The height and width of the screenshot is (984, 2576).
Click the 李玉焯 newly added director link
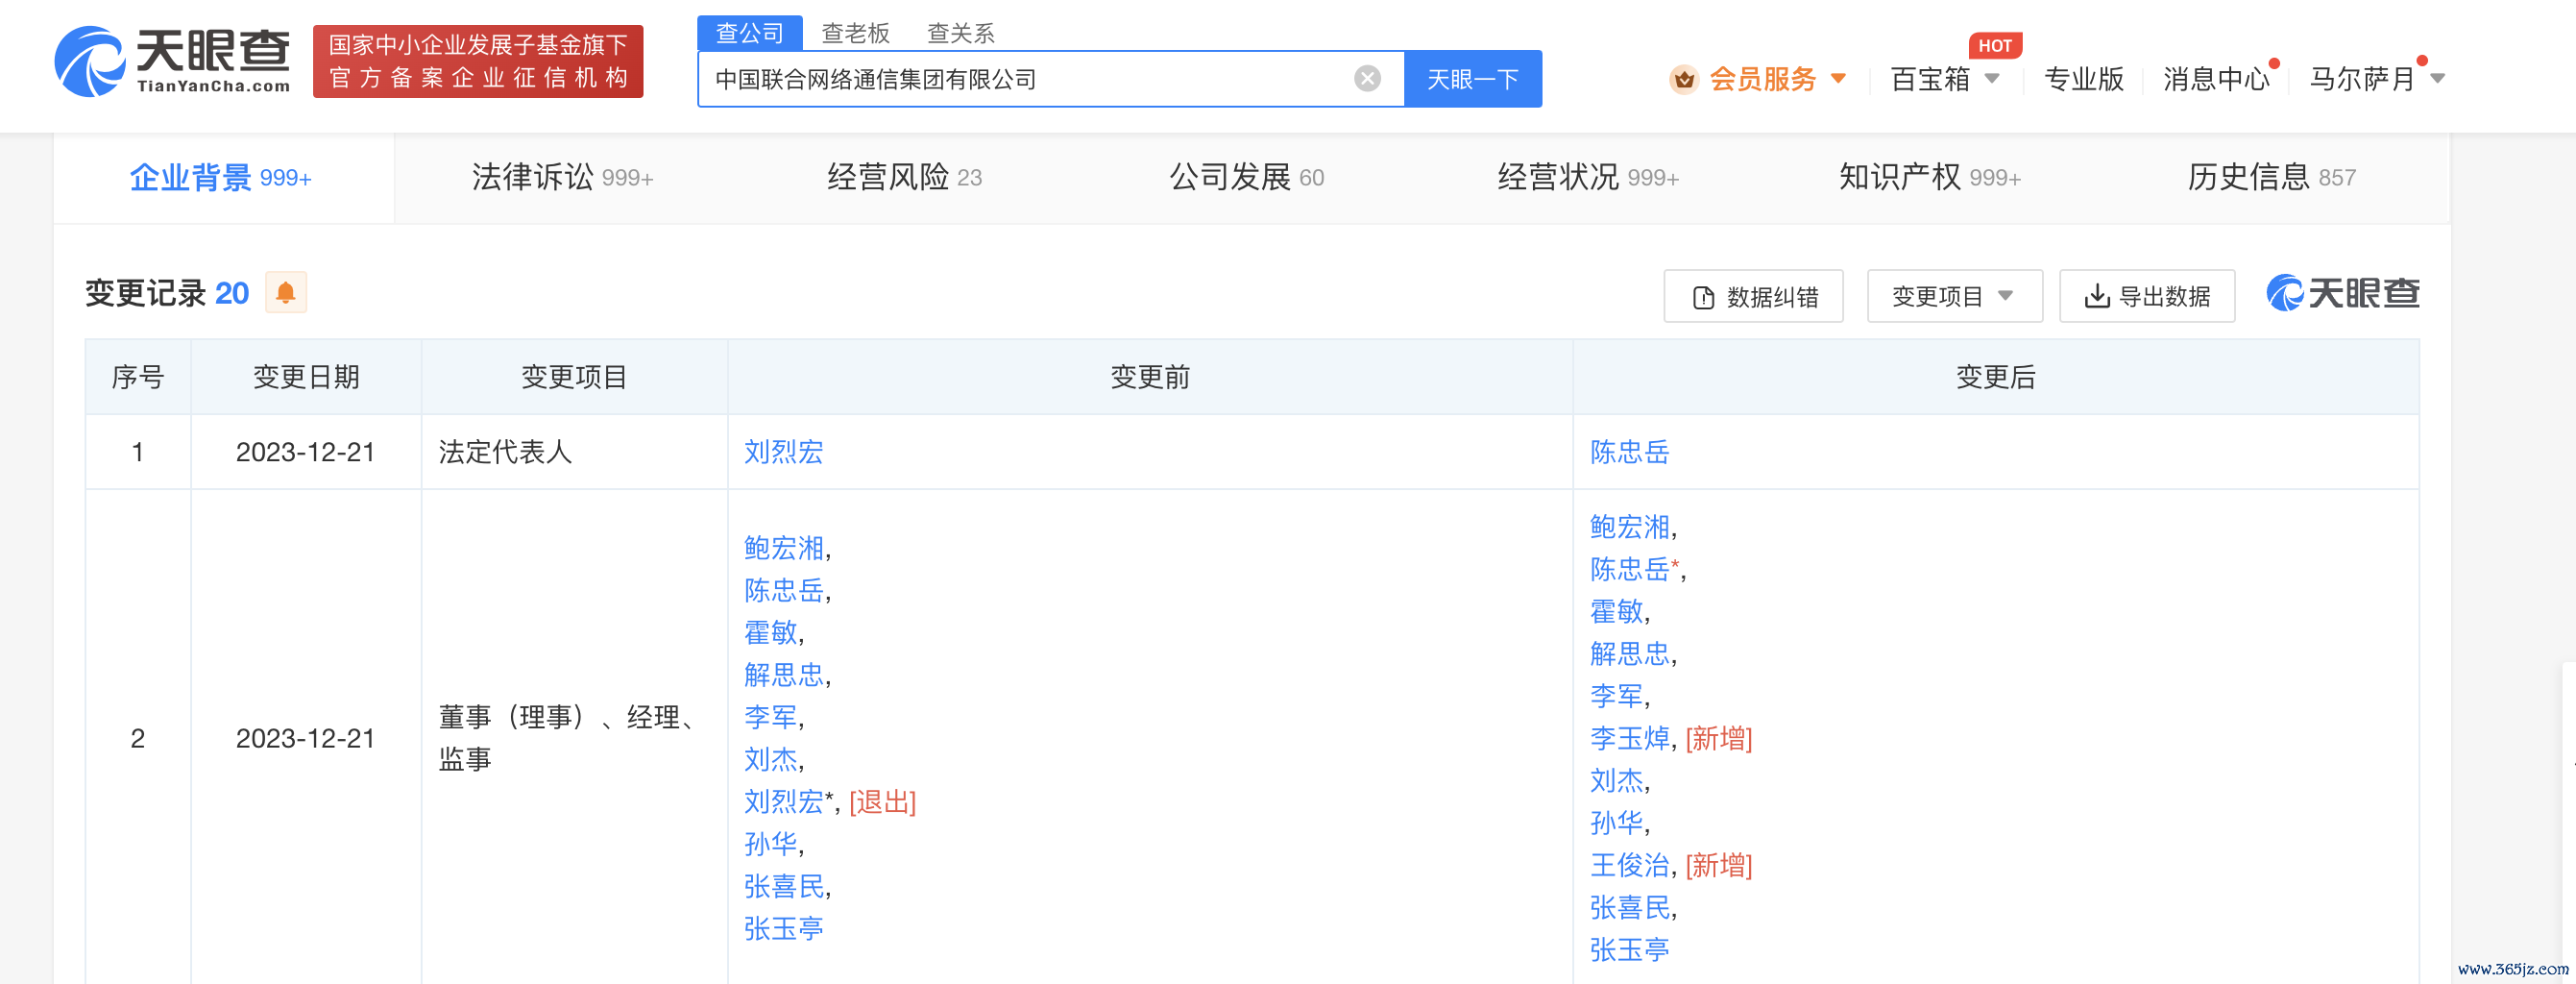click(x=1629, y=739)
